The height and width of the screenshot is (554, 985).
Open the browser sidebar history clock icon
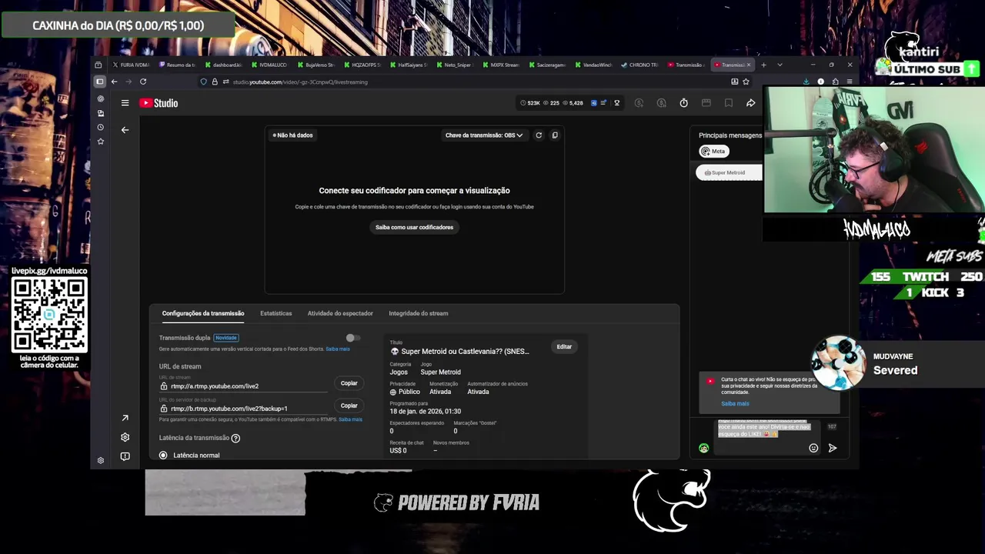(100, 128)
